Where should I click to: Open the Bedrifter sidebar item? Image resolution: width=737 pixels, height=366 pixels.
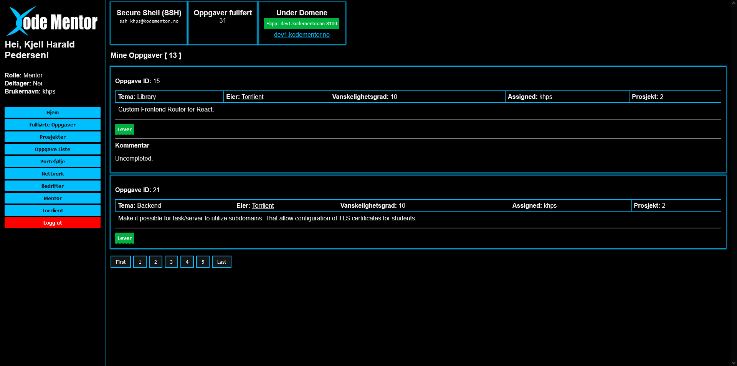tap(53, 186)
